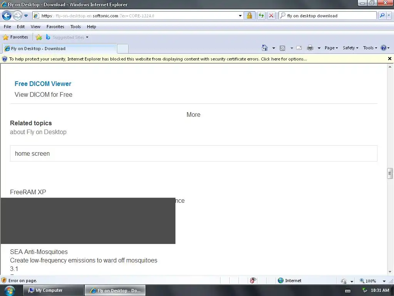Click the 10:31 AM clock
This screenshot has height=296, width=394.
coord(380,290)
